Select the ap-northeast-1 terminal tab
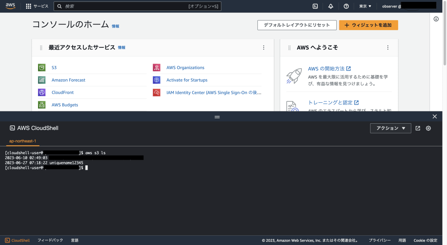Image resolution: width=447 pixels, height=245 pixels. (x=23, y=141)
